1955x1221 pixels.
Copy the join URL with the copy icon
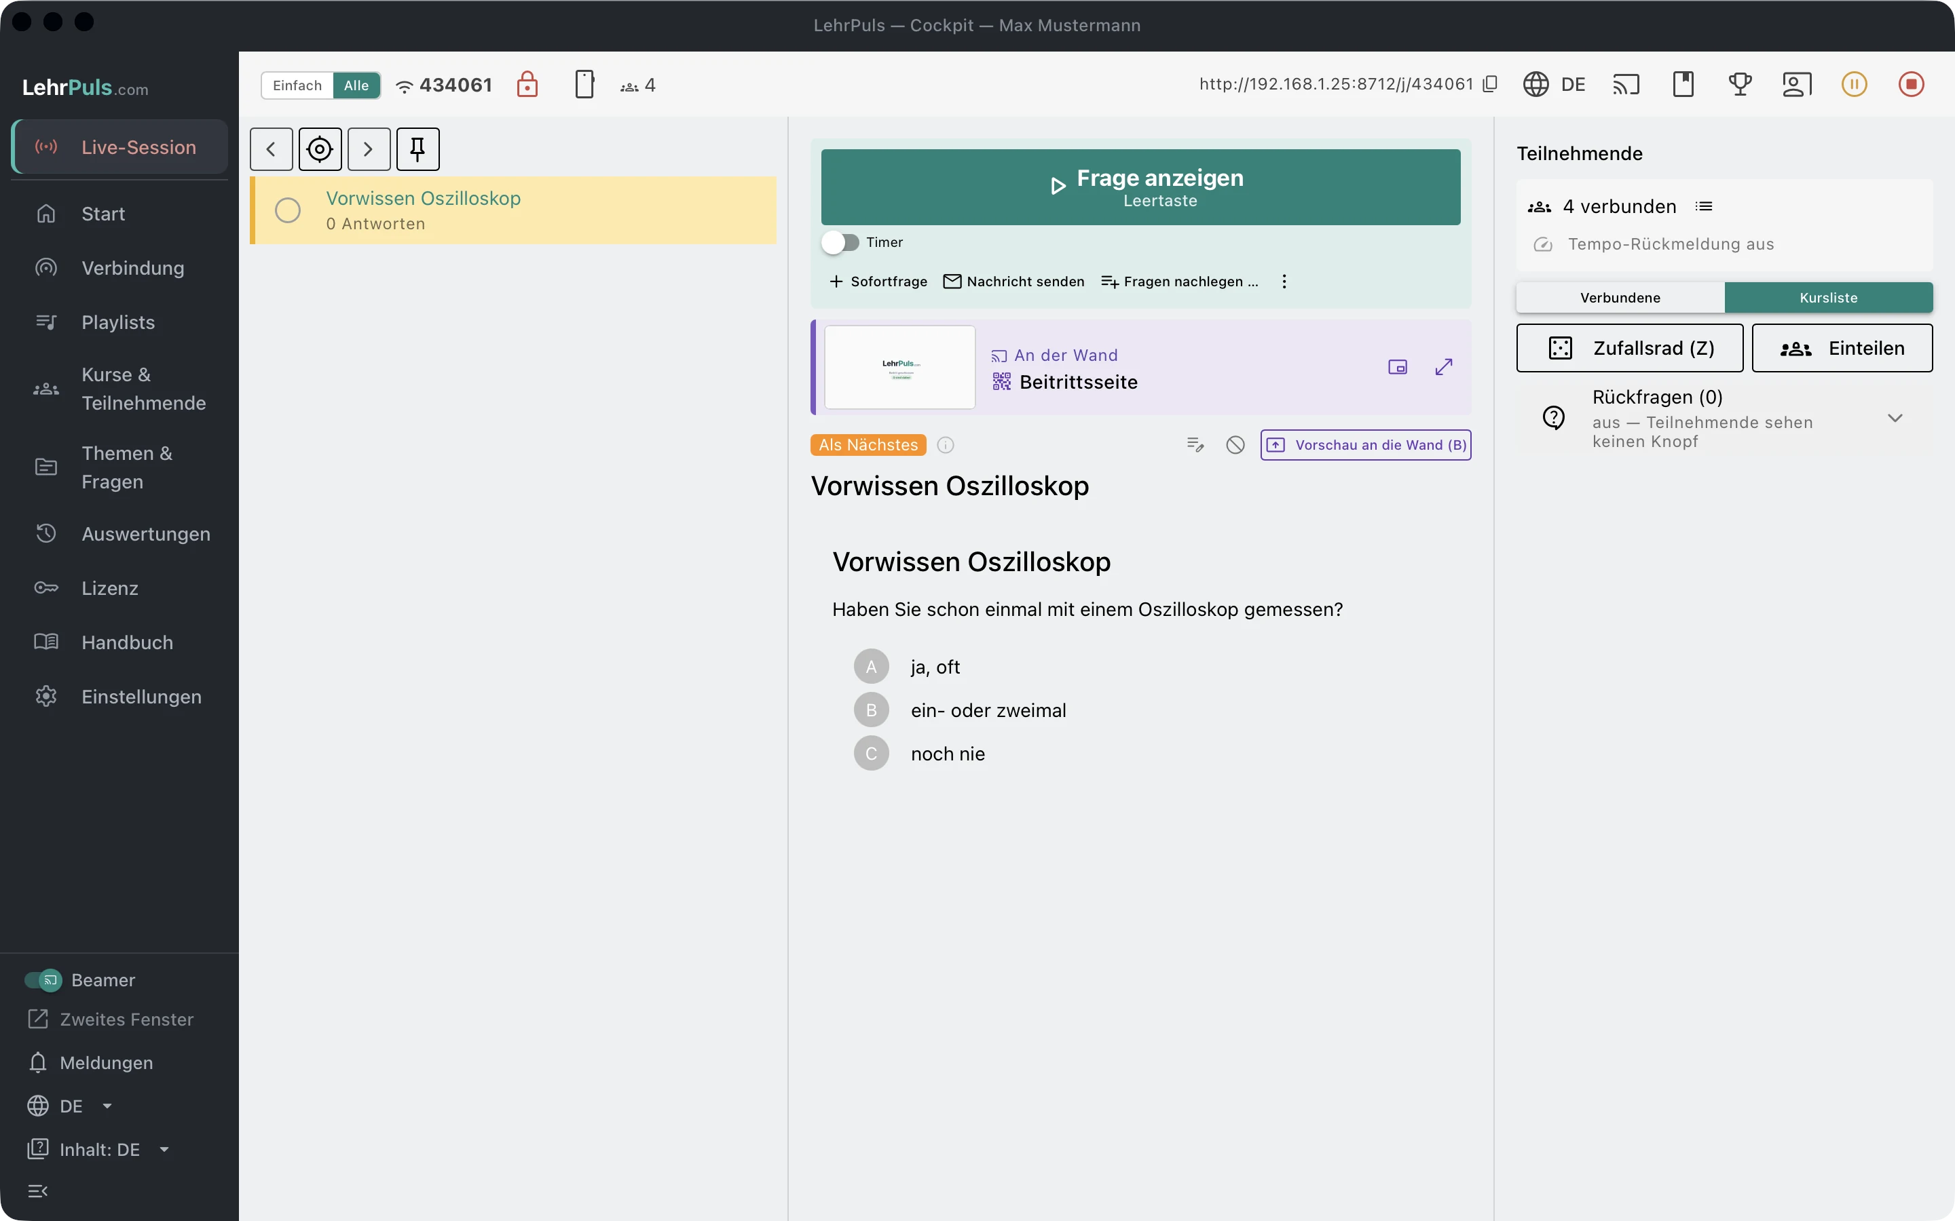[1490, 84]
